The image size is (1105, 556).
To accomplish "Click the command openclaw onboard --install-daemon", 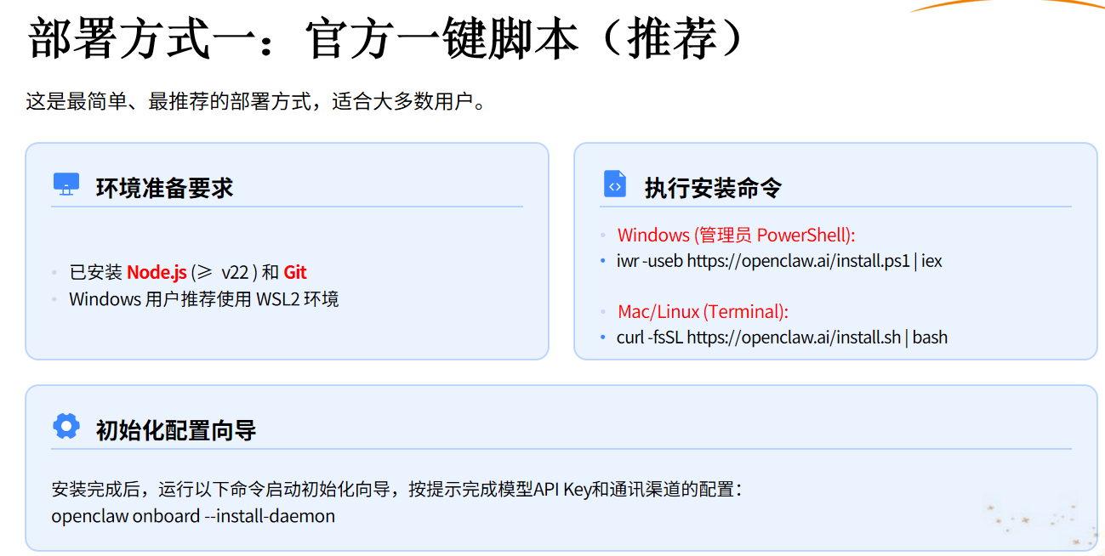I will [x=193, y=516].
